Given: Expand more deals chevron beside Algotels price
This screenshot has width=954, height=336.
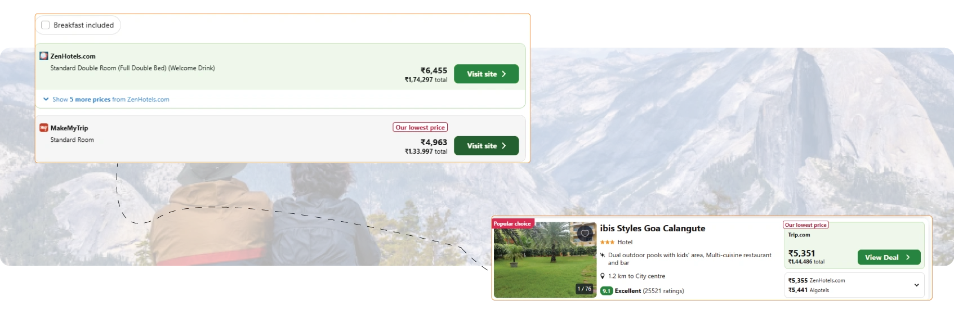Looking at the screenshot, I should [916, 285].
